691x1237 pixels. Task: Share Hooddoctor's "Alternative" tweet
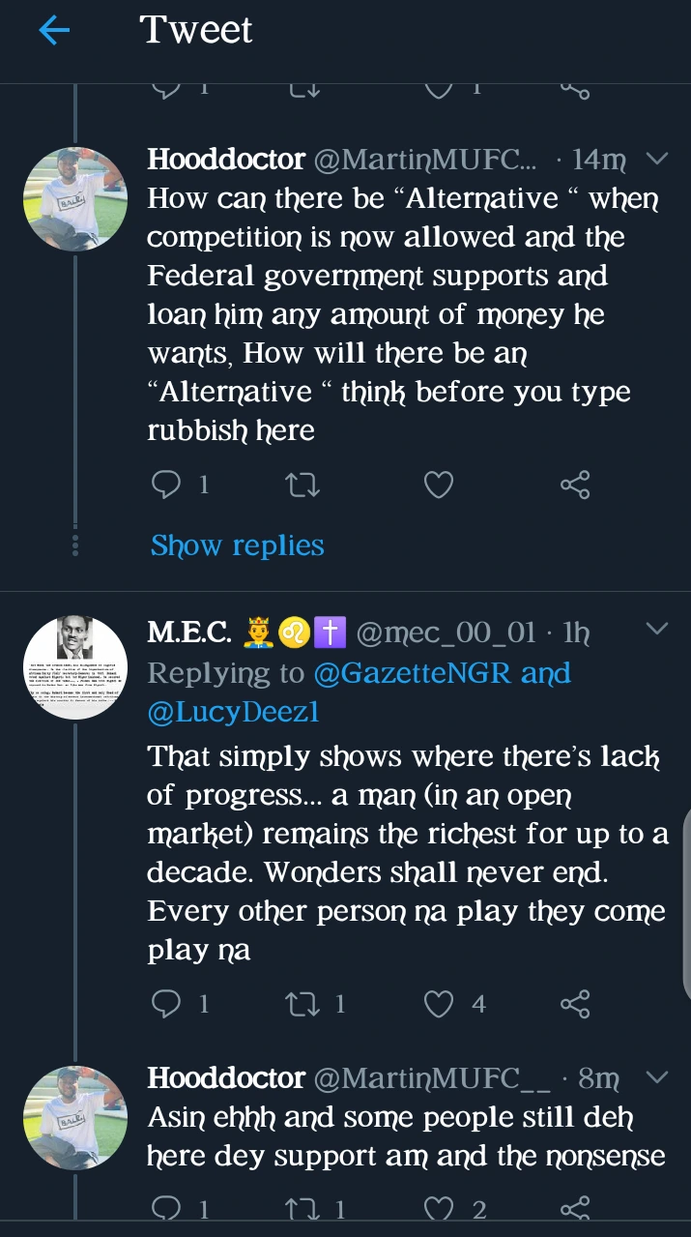pyautogui.click(x=575, y=484)
